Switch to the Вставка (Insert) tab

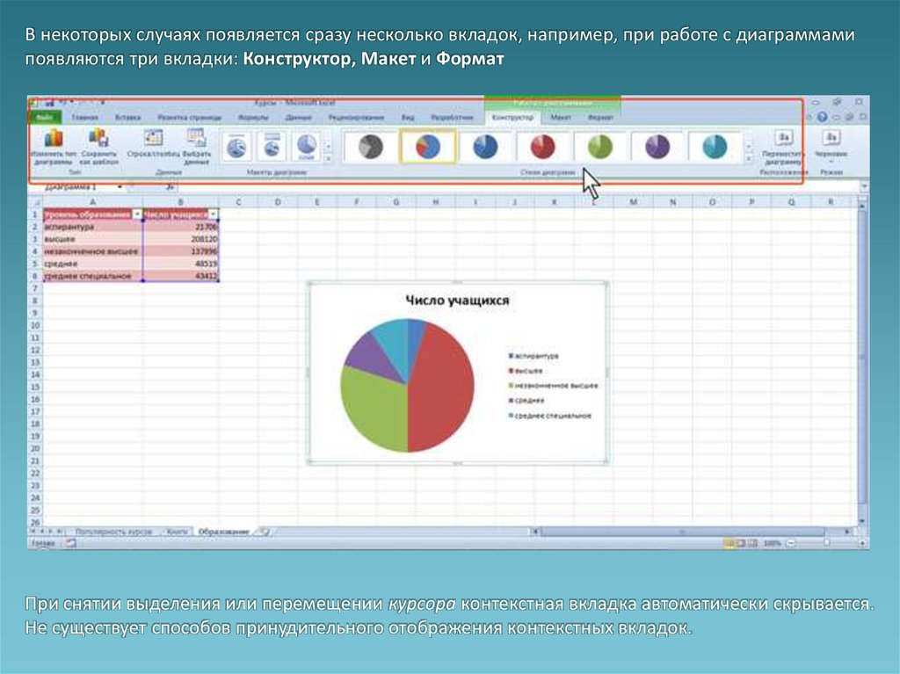click(127, 117)
